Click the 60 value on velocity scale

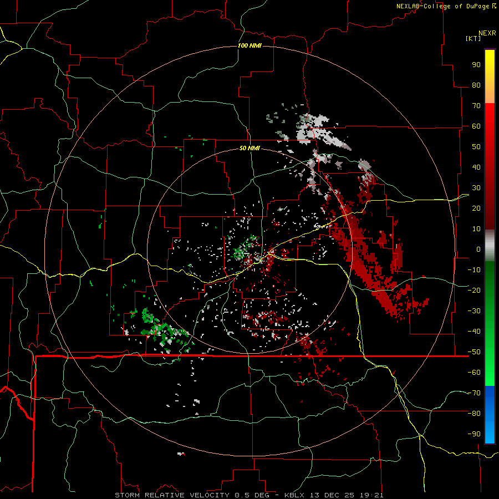coord(476,126)
